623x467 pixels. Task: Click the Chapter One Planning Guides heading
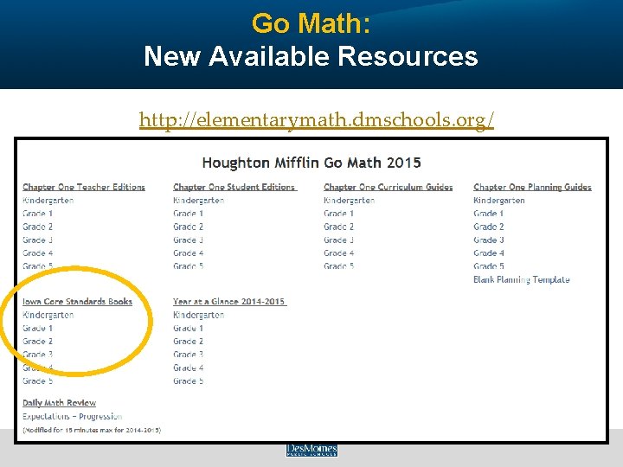532,187
